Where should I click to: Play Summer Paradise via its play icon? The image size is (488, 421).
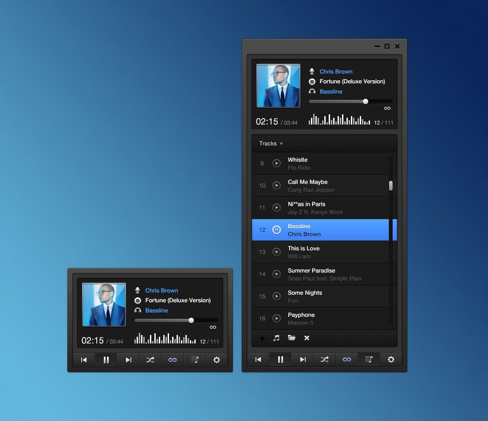click(x=276, y=274)
